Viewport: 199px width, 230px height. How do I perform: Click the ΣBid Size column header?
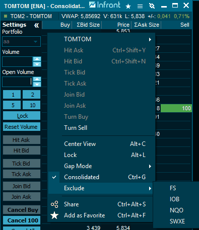click(x=87, y=25)
